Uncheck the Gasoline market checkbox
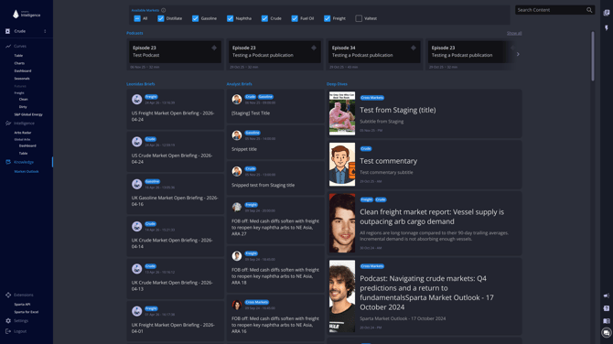This screenshot has height=344, width=613. point(195,18)
